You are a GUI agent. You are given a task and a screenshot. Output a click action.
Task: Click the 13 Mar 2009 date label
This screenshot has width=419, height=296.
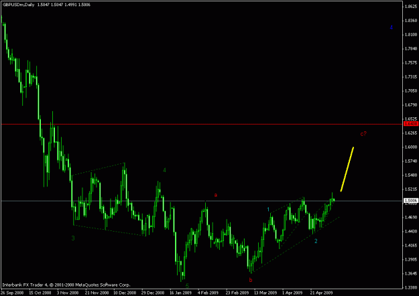(x=265, y=293)
